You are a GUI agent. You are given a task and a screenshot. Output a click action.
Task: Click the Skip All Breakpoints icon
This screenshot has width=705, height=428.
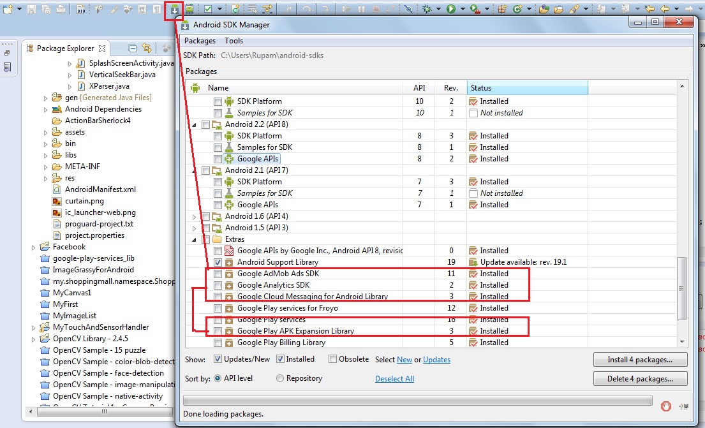click(x=408, y=8)
